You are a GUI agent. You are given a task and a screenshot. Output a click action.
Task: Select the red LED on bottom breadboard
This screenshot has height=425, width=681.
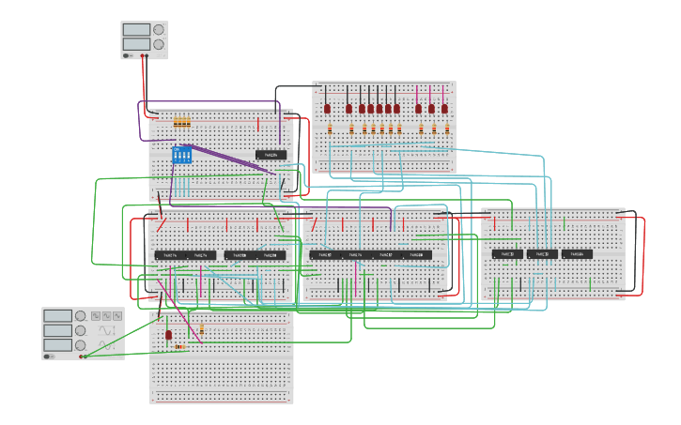coord(168,335)
